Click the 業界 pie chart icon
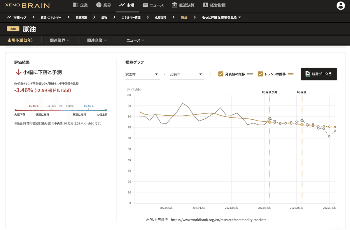Screen dimensions: 350x230 [x=99, y=5]
